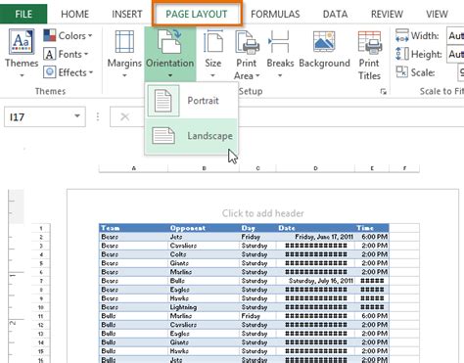Open the theme Effects gallery
Image resolution: width=464 pixels, height=363 pixels.
coord(68,72)
